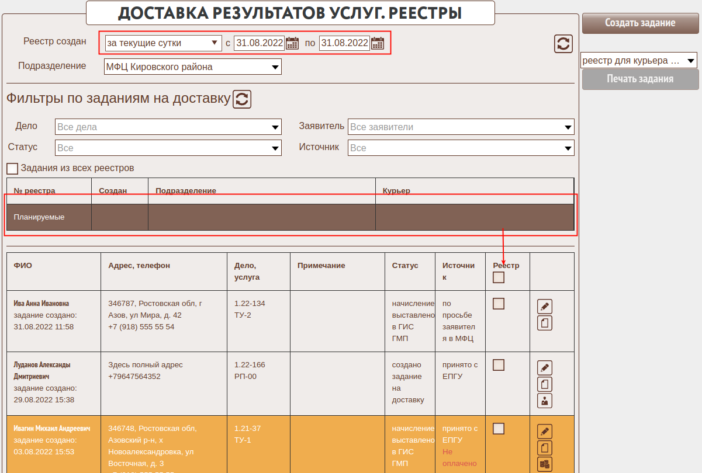Click the refresh icon beside the date range
Image resolution: width=702 pixels, height=473 pixels.
point(563,44)
